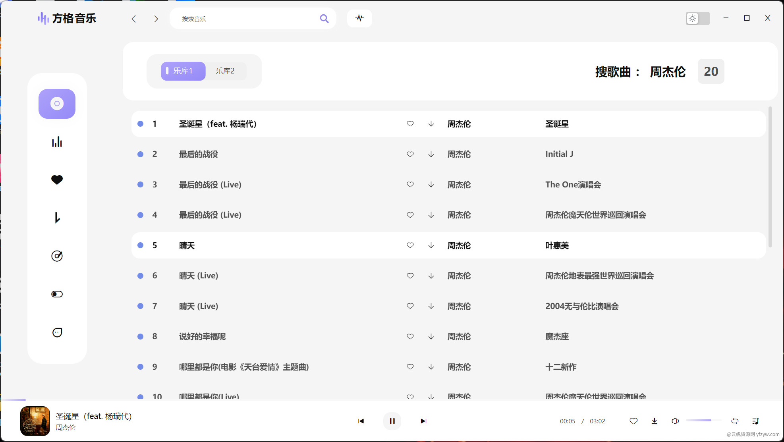The width and height of the screenshot is (784, 442).
Task: Select song 说好的幸福呢 in row 8
Action: pos(202,336)
